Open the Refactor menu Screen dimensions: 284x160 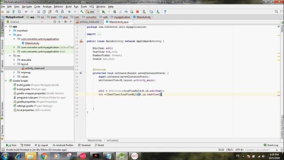tap(59, 7)
